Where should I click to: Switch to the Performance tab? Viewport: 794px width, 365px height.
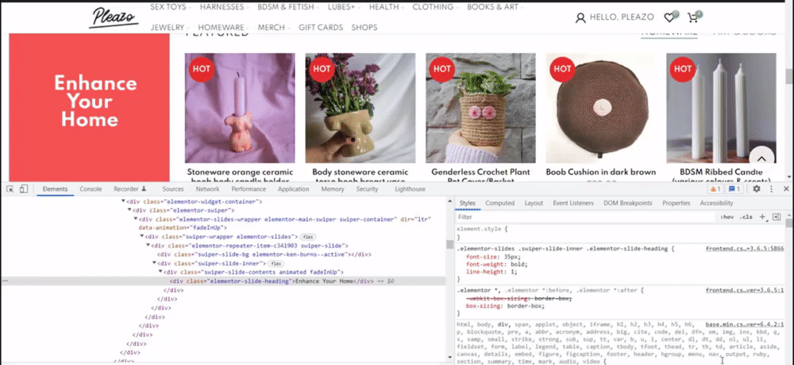[x=249, y=189]
